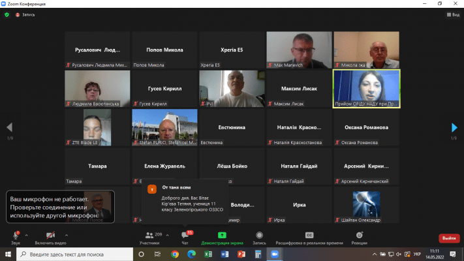This screenshot has width=464, height=261.
Task: Open Word from the taskbar
Action: [224, 254]
